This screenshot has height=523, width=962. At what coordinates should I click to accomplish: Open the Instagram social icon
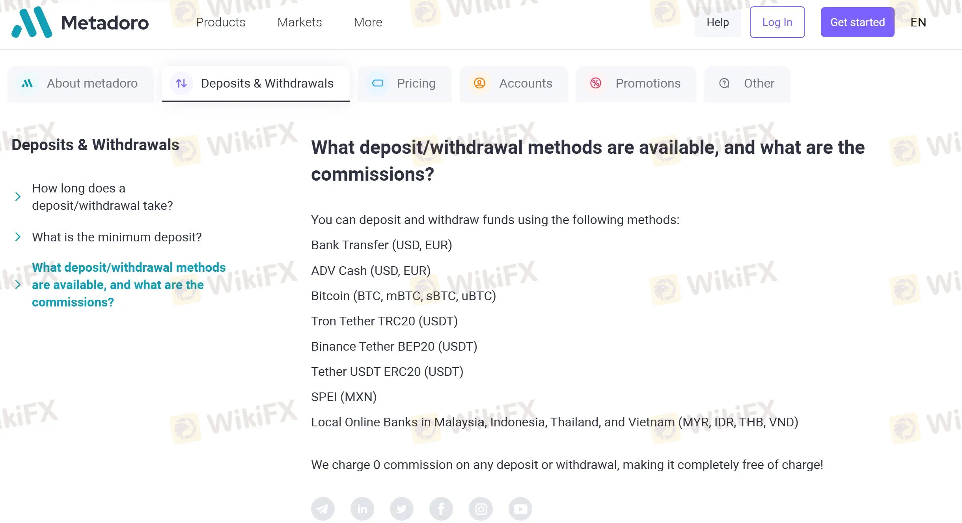pyautogui.click(x=481, y=509)
